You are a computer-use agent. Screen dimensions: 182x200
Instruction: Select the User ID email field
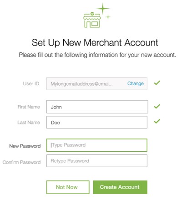click(97, 84)
